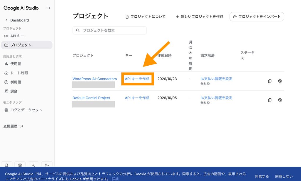Click the 請求階層 column header
Screen dimensions: 301x181
[208, 56]
